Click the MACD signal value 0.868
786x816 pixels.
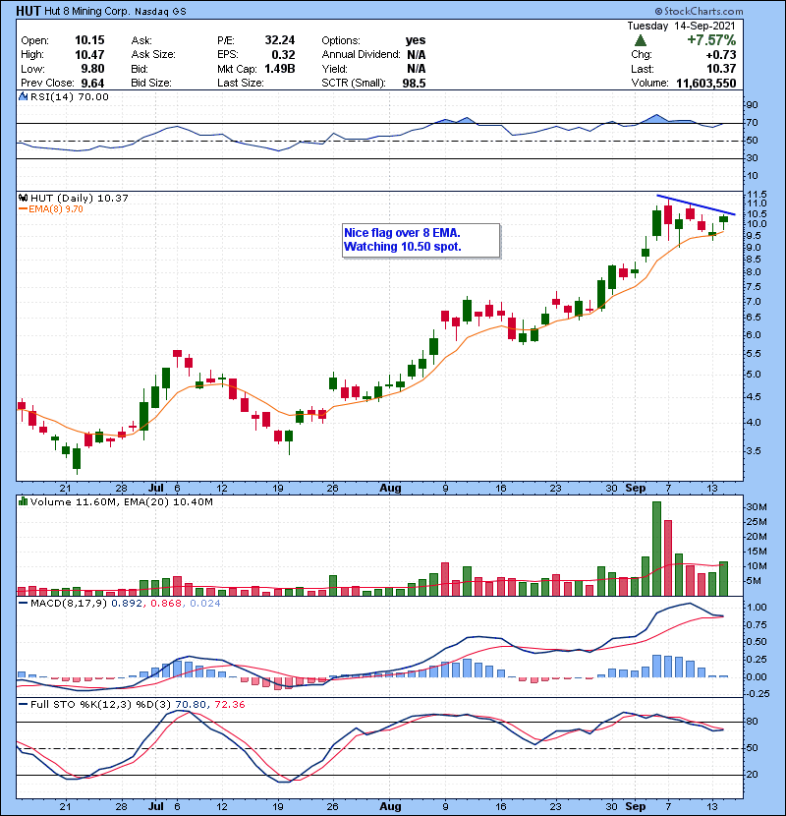[x=166, y=604]
